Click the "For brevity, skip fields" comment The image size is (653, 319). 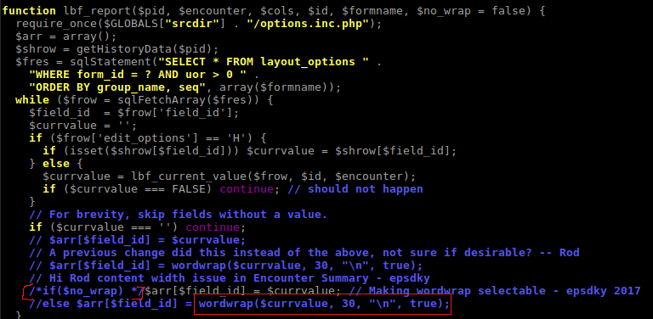178,215
